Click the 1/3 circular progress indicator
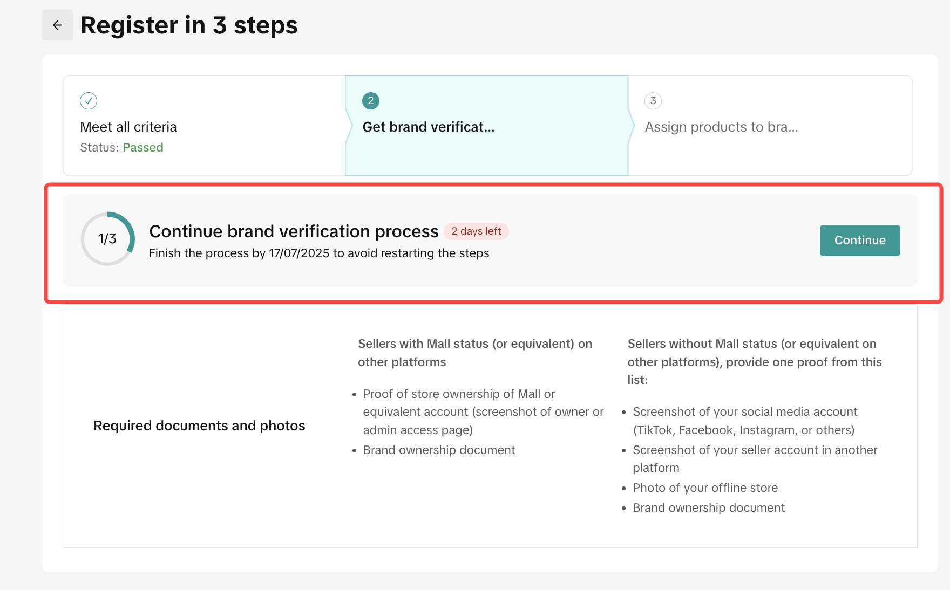950x590 pixels. point(107,239)
